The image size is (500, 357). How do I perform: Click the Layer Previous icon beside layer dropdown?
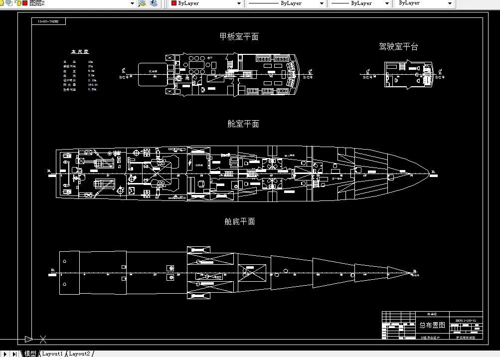(x=154, y=4)
